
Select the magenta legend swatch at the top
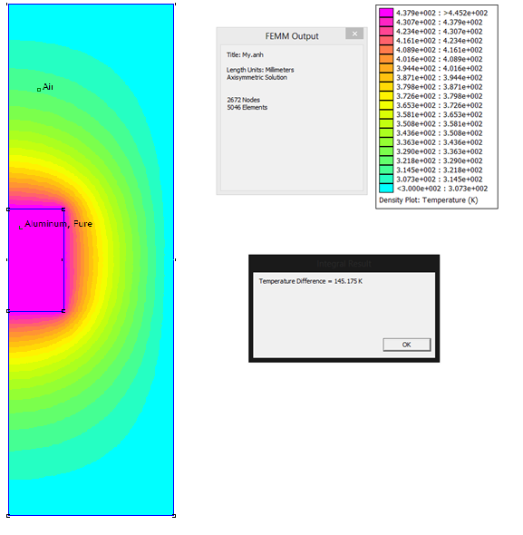coord(386,13)
